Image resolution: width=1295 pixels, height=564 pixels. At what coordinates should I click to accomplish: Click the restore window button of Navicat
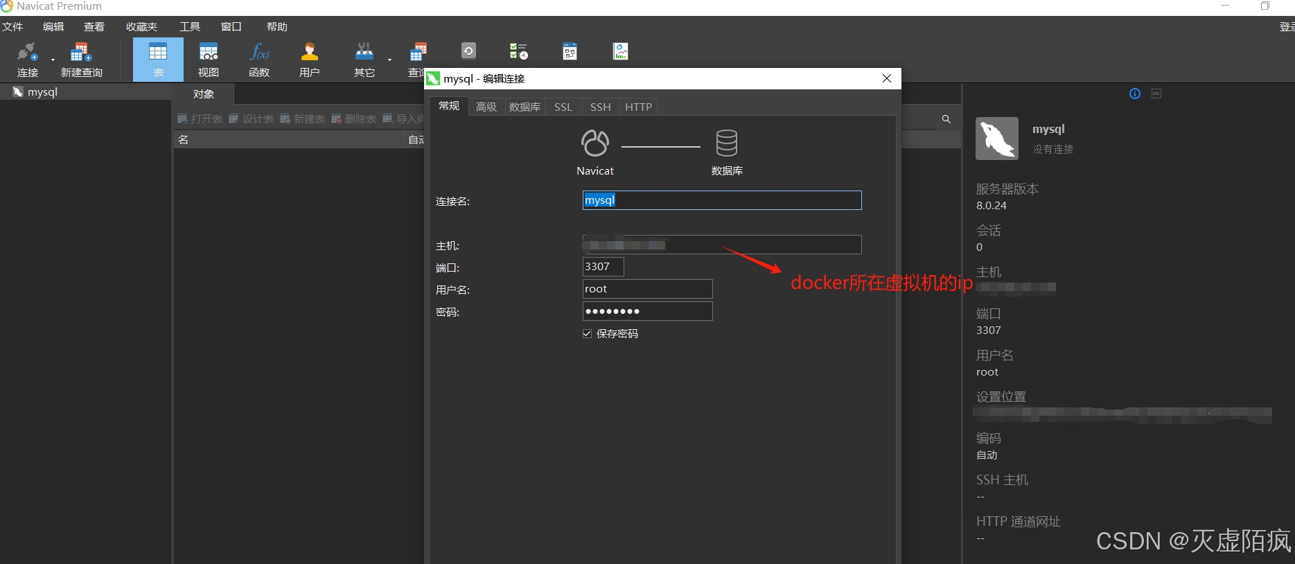[1265, 6]
